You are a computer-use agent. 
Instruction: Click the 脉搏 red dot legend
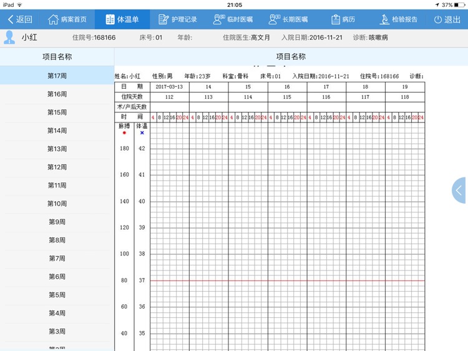point(124,132)
